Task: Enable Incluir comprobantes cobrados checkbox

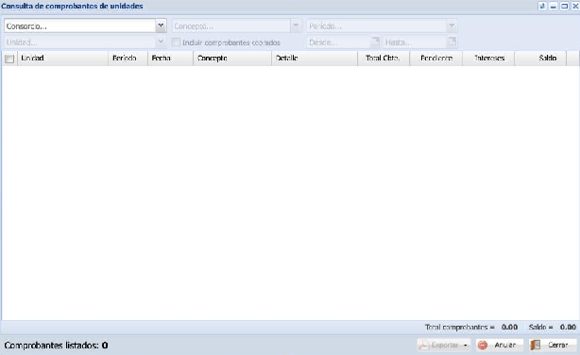Action: (176, 42)
